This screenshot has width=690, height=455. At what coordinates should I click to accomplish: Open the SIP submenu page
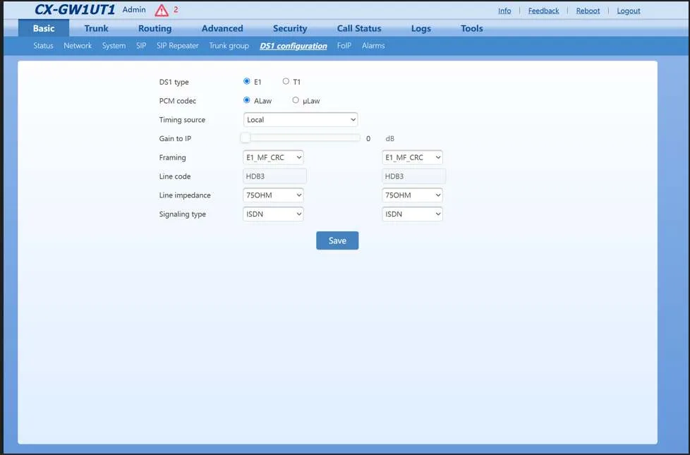point(141,46)
